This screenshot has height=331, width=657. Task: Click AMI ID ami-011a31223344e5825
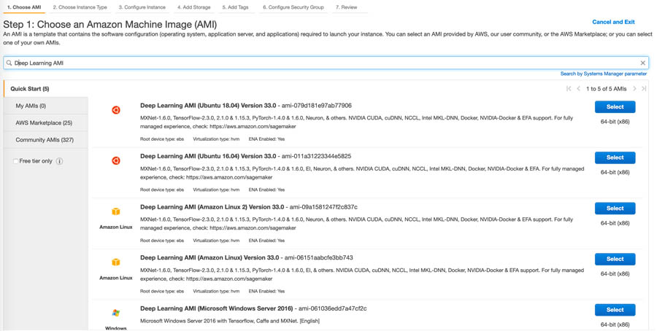[x=316, y=156]
